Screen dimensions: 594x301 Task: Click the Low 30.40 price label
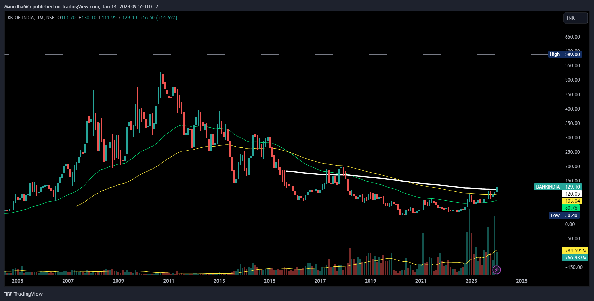coord(564,215)
